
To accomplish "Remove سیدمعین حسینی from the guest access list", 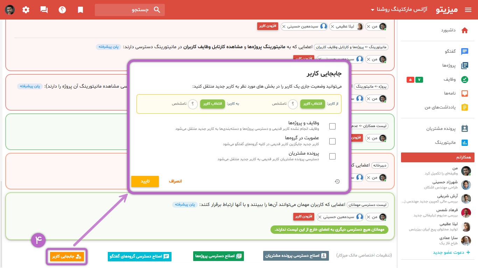I will (320, 217).
